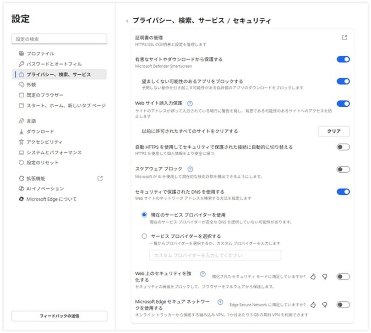This screenshot has height=333, width=371.
Task: Open プロファイル in the settings sidebar
Action: tap(40, 54)
